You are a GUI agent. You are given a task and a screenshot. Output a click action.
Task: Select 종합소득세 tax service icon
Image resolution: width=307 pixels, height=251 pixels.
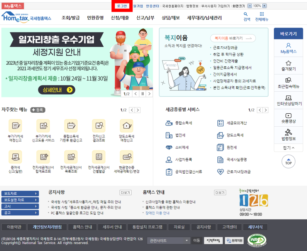[x=169, y=123]
